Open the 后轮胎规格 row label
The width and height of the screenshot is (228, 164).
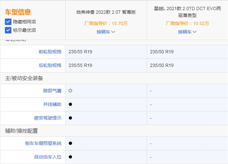pyautogui.click(x=50, y=65)
